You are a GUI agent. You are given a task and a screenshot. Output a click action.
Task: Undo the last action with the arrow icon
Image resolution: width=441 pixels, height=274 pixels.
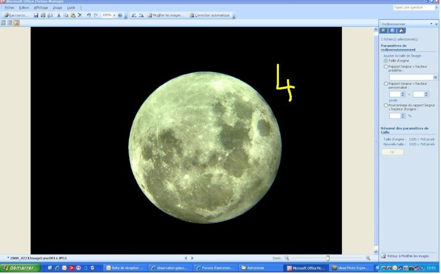[89, 15]
